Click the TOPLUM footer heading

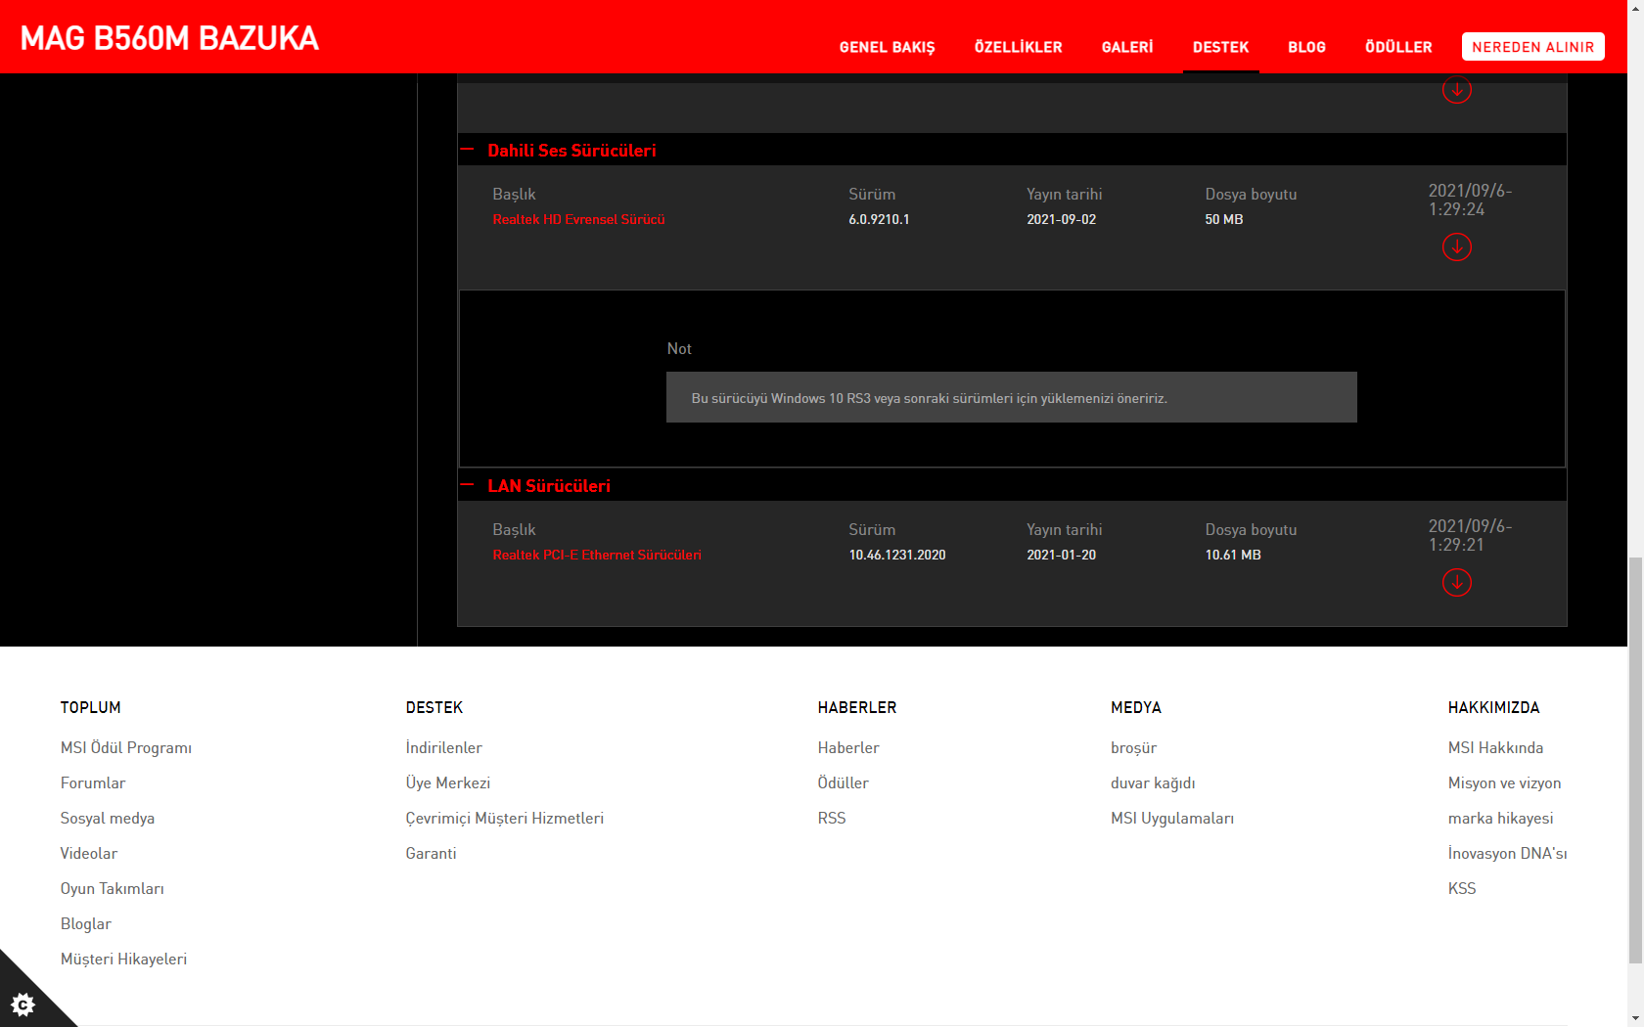pos(91,707)
